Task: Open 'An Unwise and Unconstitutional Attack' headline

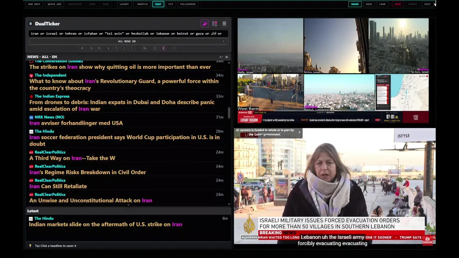Action: [91, 201]
